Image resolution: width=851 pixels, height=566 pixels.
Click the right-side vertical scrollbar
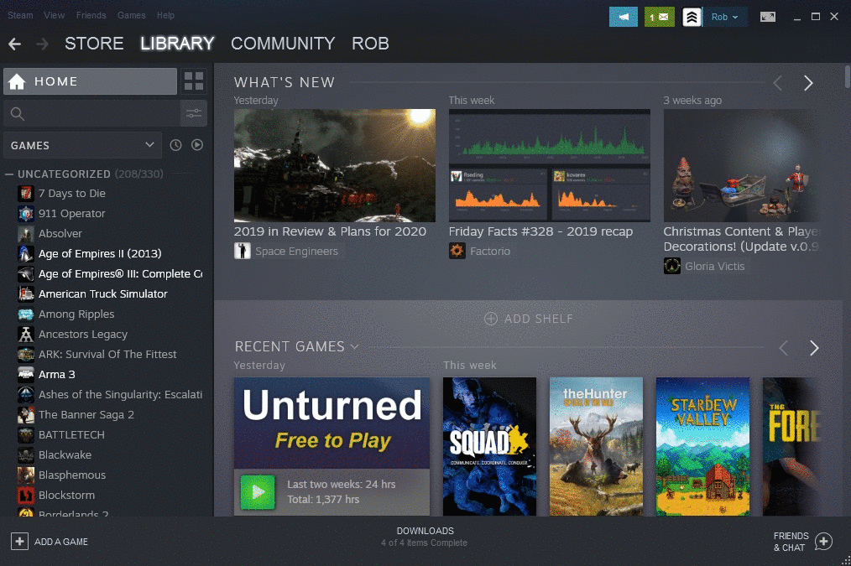[847, 76]
